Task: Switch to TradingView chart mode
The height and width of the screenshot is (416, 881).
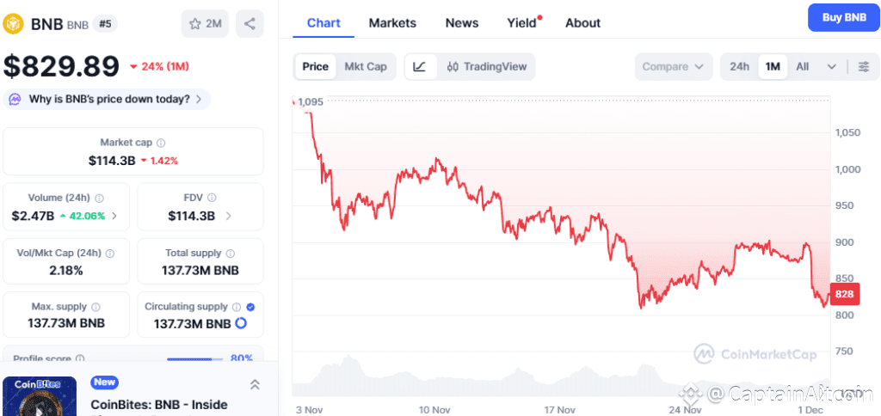Action: [486, 66]
